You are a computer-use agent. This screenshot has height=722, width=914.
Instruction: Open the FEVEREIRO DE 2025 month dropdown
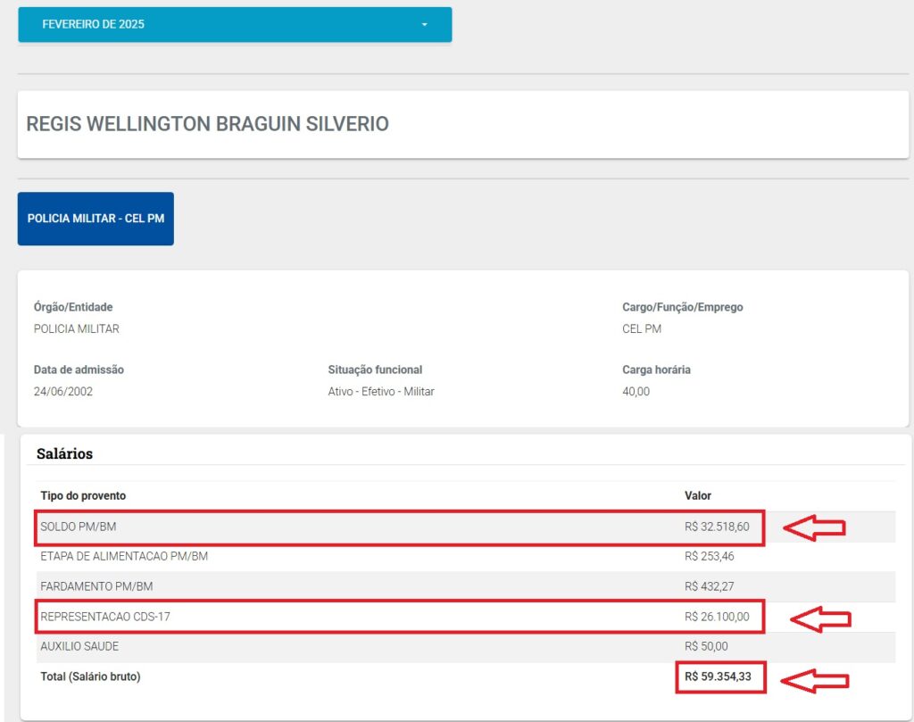pyautogui.click(x=234, y=24)
